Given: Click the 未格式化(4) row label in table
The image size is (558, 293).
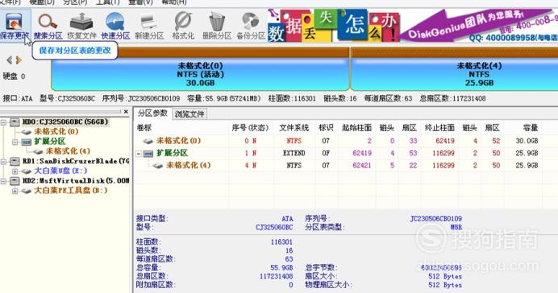Looking at the screenshot, I should (188, 166).
